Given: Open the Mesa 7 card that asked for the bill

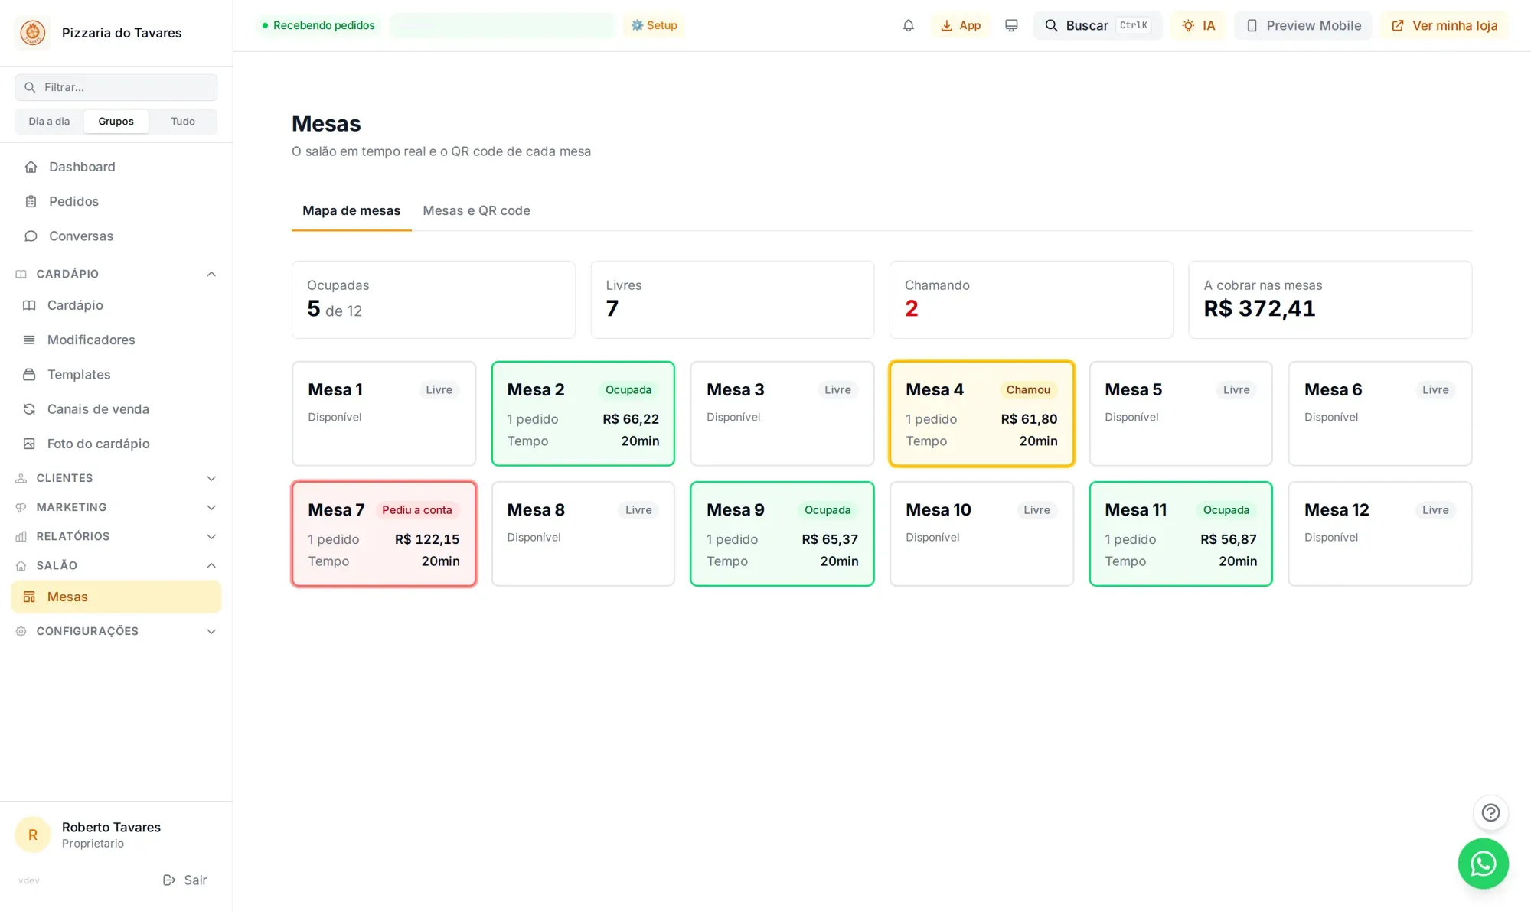Looking at the screenshot, I should [384, 534].
